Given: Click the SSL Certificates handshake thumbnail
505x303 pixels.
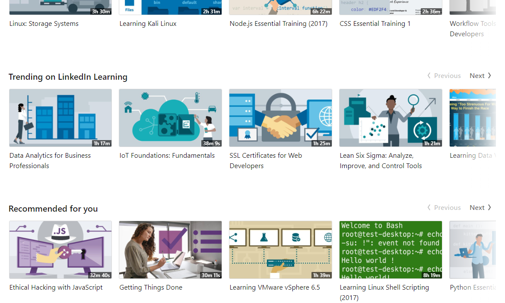Looking at the screenshot, I should tap(280, 118).
